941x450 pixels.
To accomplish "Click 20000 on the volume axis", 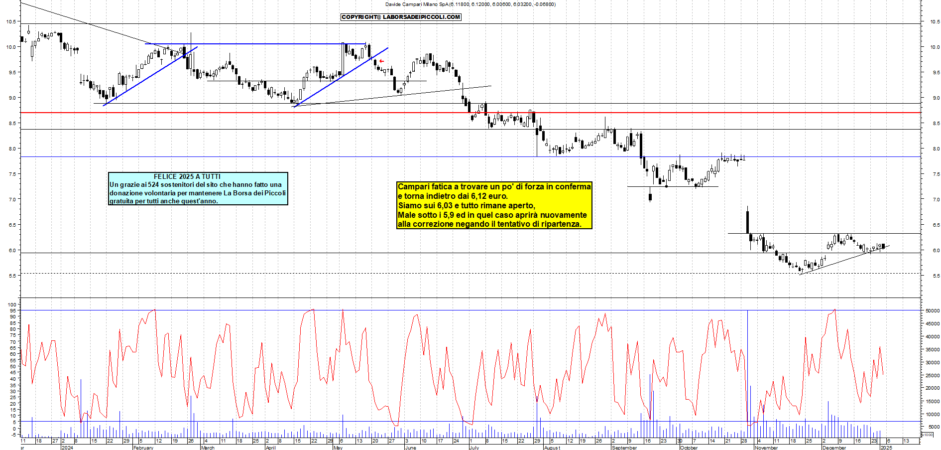I will point(933,388).
